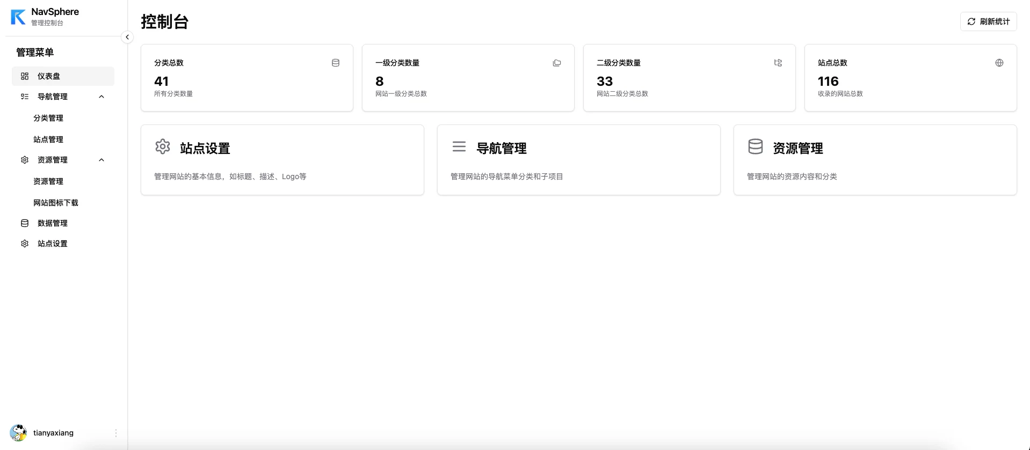Click the database icon on 资源管理 card

[756, 146]
